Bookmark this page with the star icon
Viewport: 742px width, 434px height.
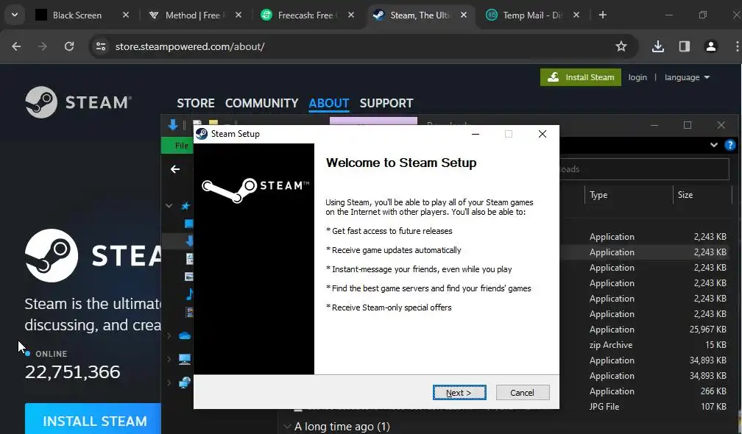(x=621, y=46)
